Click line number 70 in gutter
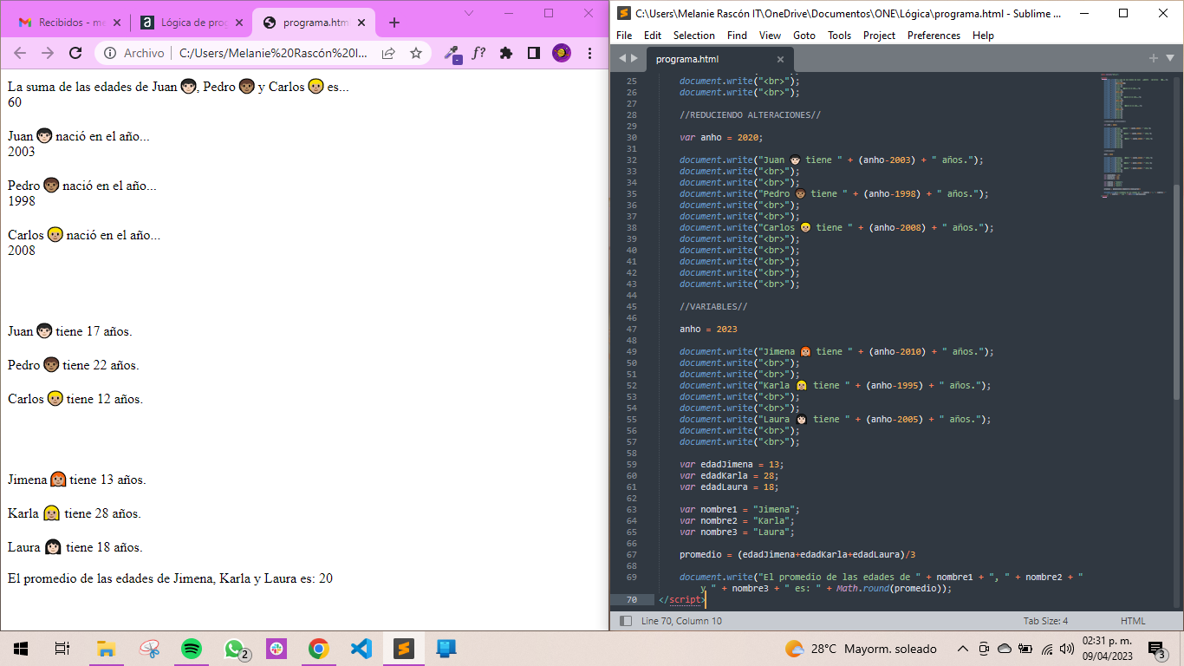 click(631, 599)
